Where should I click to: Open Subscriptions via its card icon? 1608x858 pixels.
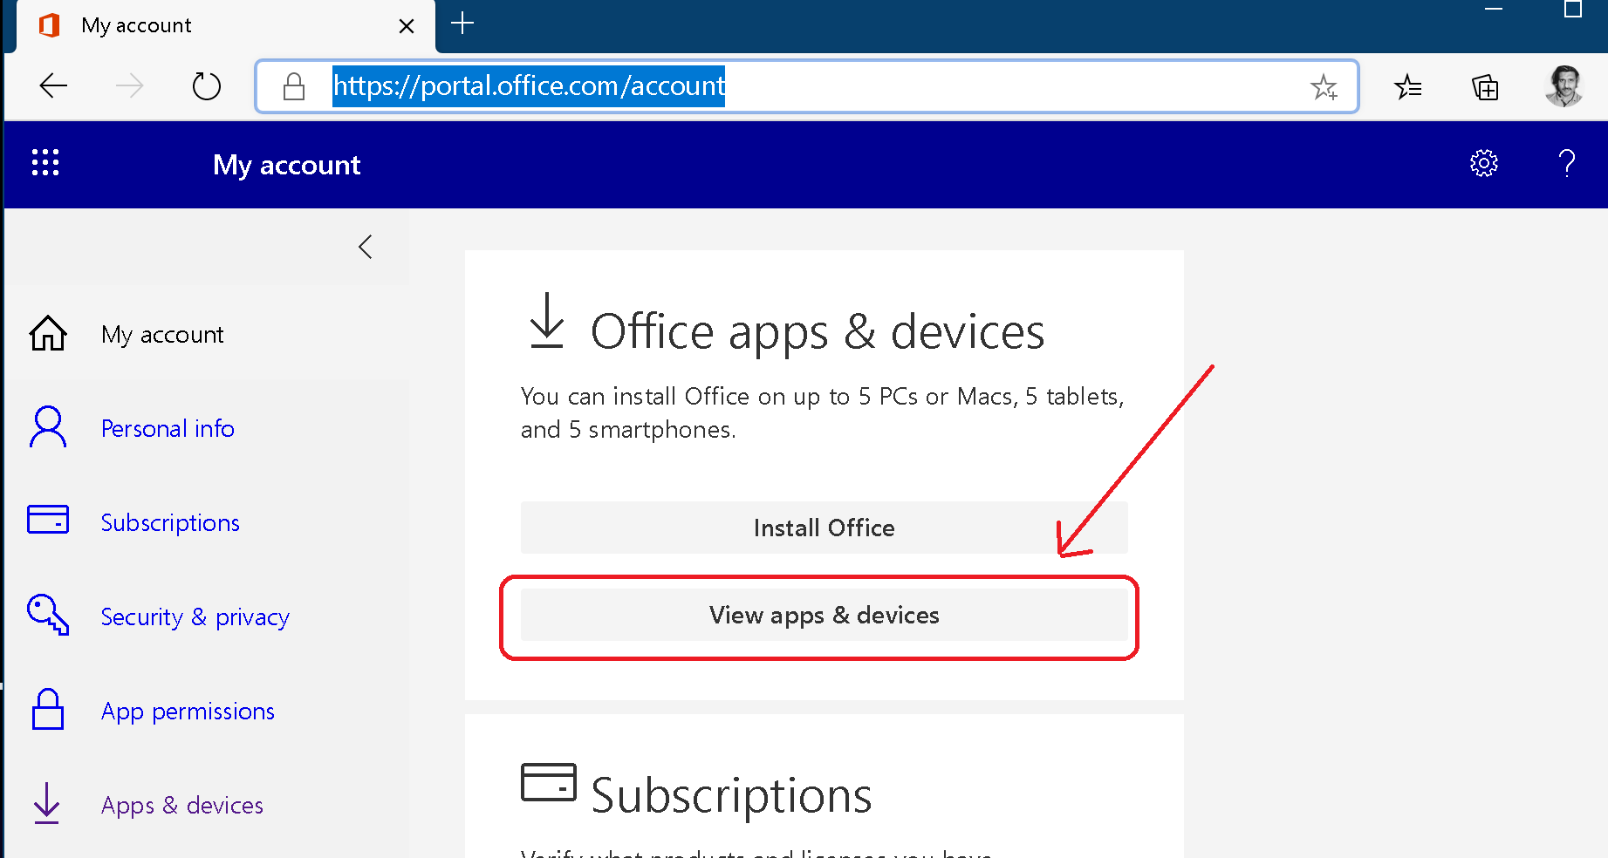[47, 520]
